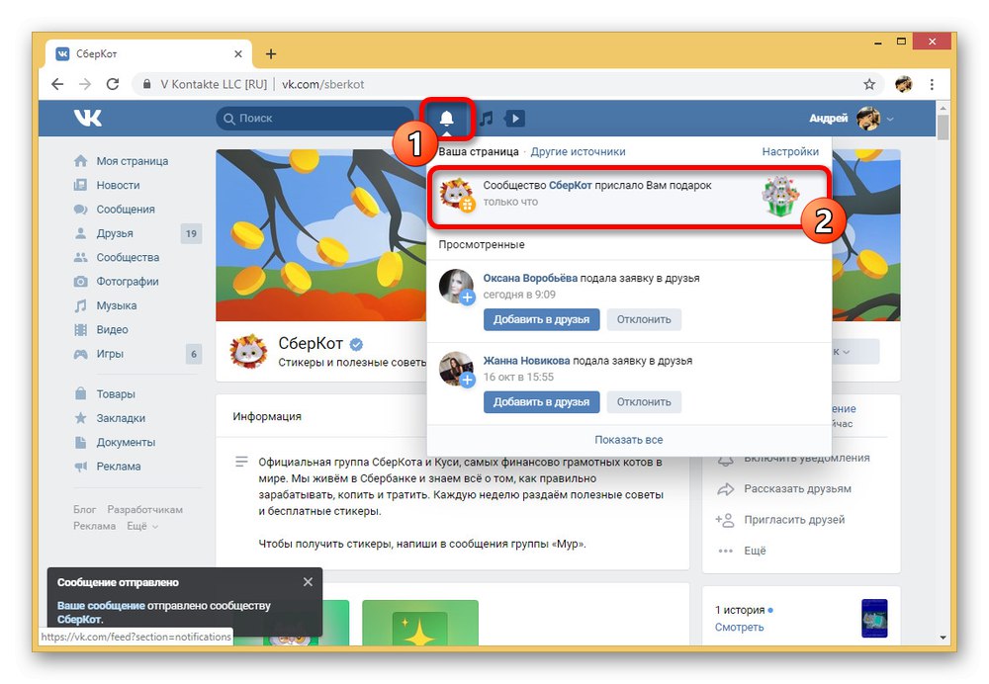Expand Андрей profile dropdown arrow

click(x=890, y=119)
